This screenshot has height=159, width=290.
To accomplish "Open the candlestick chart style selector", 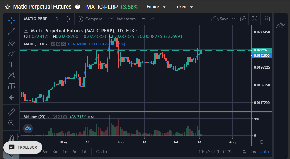I will [x=69, y=19].
